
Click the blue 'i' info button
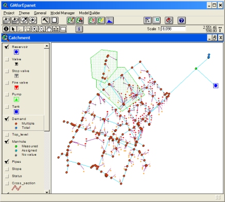tap(79, 29)
